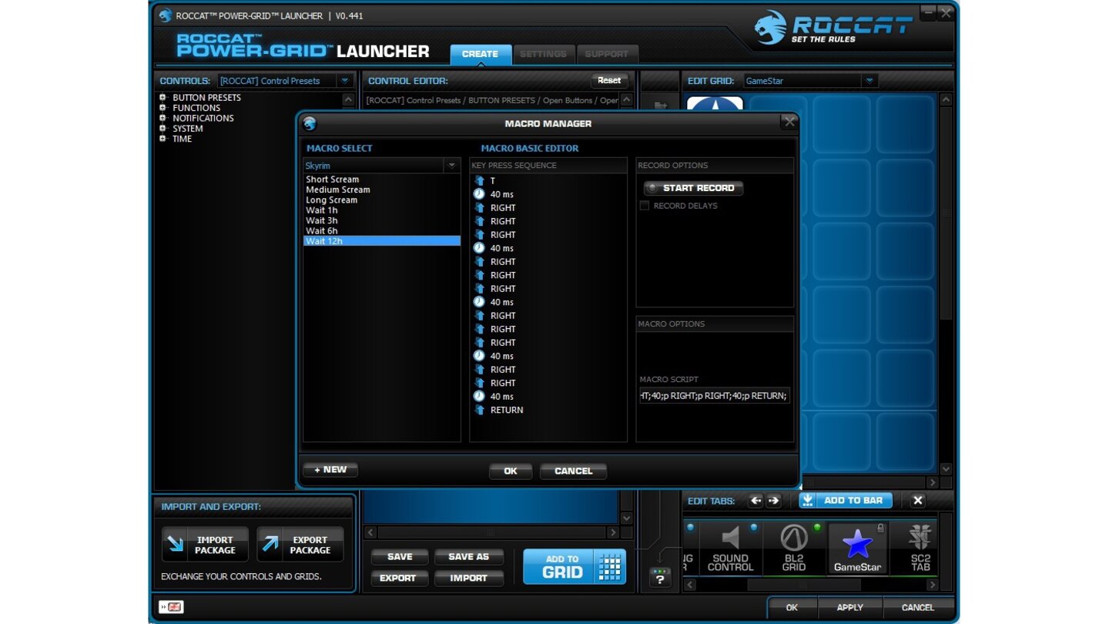Click the + NEW macro button
Viewport: 1109px width, 624px height.
coord(330,470)
